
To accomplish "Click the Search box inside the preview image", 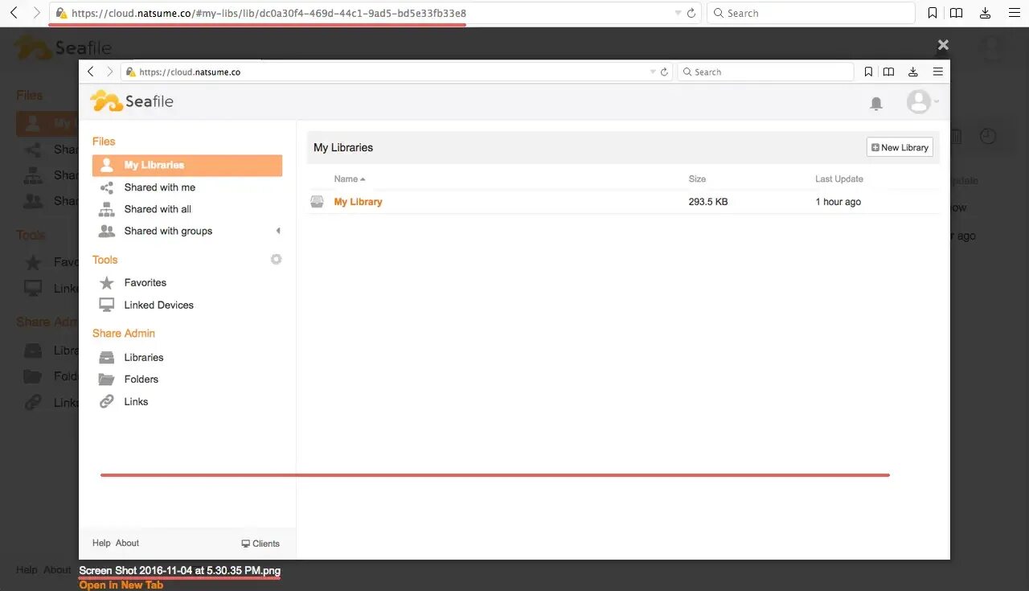I will [x=765, y=72].
